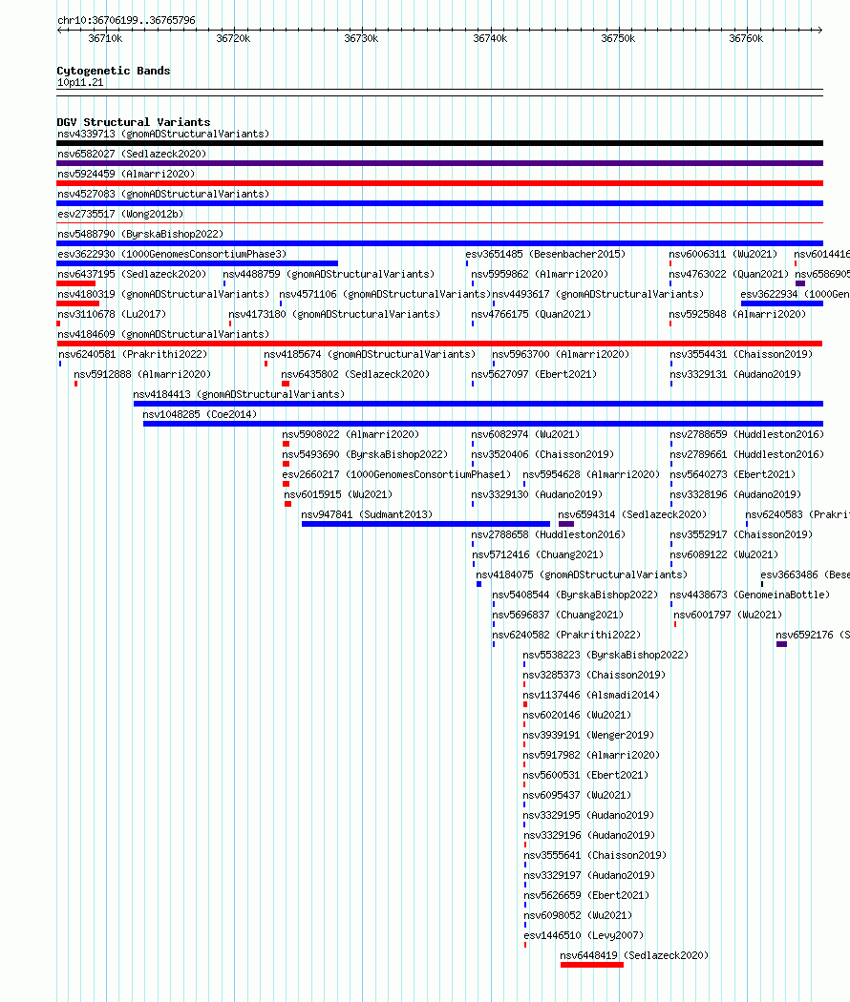Select nsv4184609 gnomADStructuralVariants label
850x1002 pixels.
click(x=163, y=334)
